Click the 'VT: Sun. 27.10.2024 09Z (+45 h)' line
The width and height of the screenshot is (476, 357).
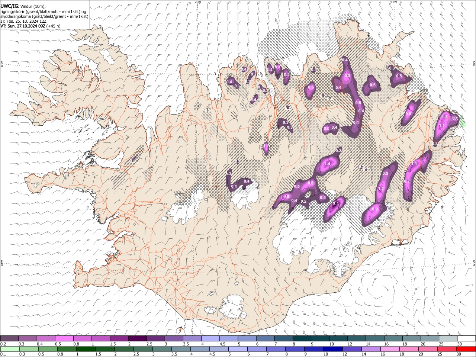coord(30,26)
